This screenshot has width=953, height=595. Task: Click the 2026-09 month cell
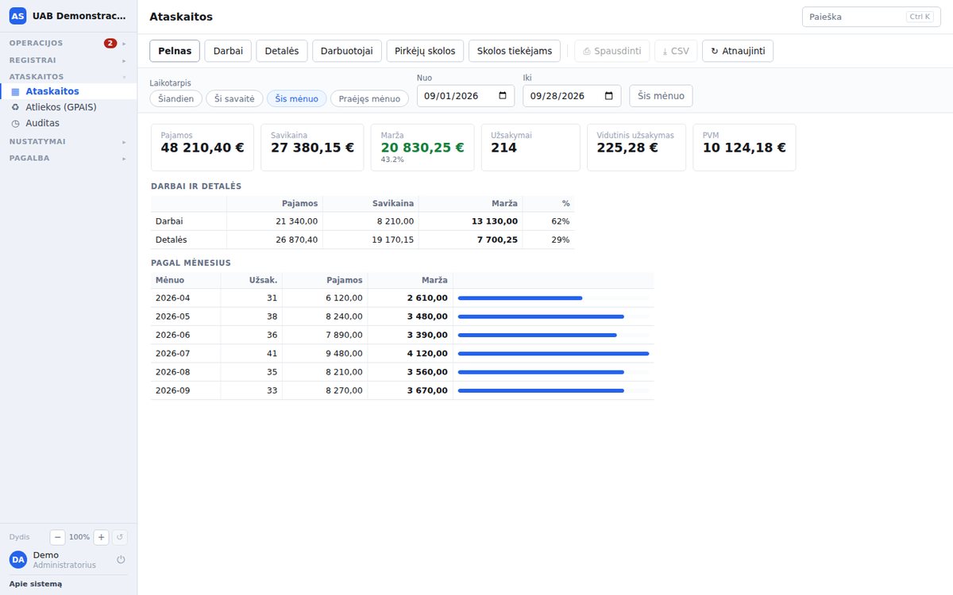(x=186, y=390)
